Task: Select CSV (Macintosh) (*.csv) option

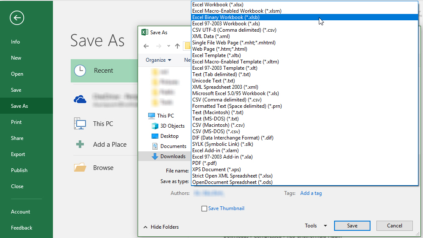Action: click(304, 125)
